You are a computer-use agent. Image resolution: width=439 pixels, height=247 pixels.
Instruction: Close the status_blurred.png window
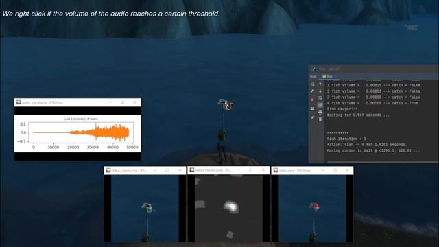tap(263, 170)
